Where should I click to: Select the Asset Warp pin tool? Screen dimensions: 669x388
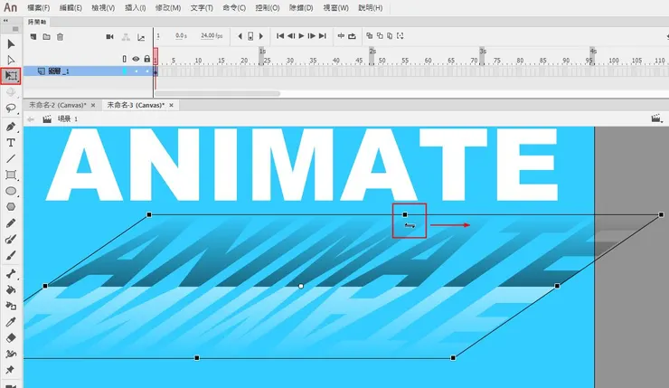[x=10, y=370]
